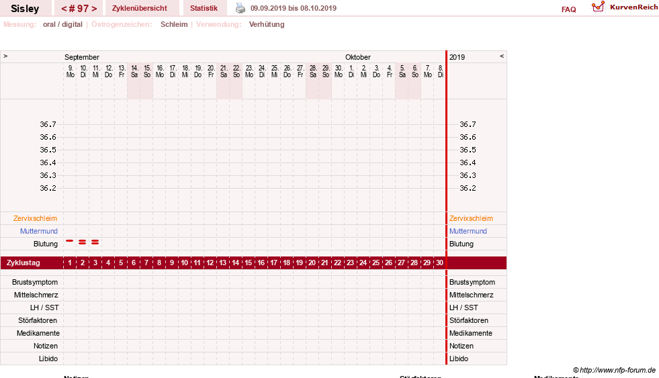Click the right Zervixschleim link
This screenshot has width=659, height=378.
tap(471, 218)
